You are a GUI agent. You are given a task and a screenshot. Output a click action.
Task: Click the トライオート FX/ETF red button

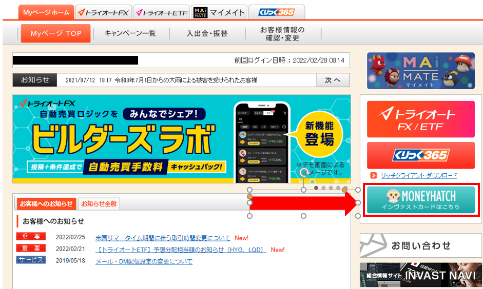tap(421, 119)
